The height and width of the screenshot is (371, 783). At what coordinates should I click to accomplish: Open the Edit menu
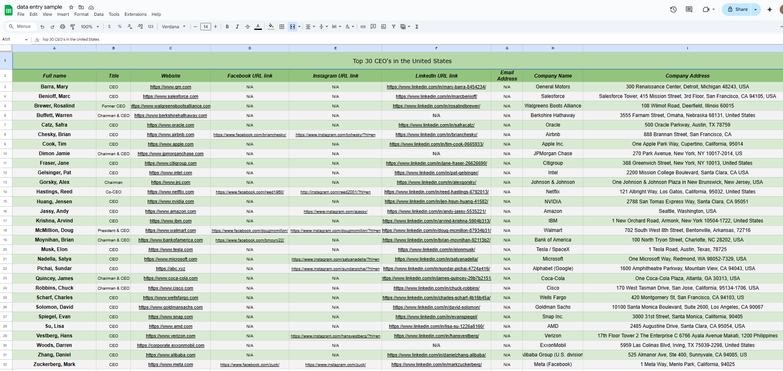[x=34, y=14]
